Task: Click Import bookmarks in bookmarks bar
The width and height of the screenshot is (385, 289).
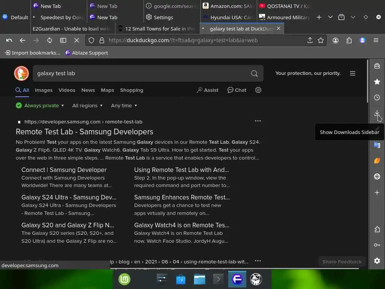Action: (32, 53)
